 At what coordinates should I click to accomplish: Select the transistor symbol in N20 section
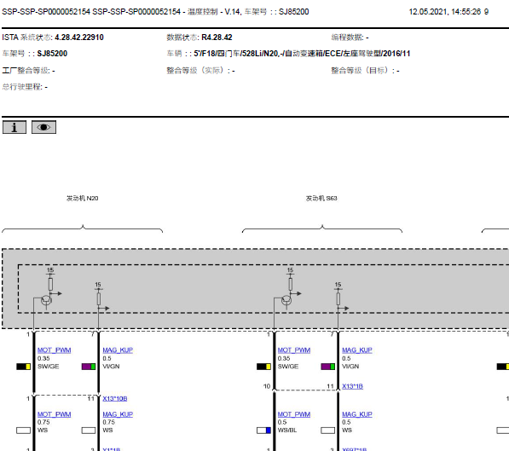(46, 300)
